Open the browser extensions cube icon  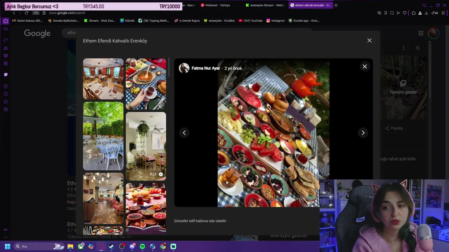tap(414, 13)
